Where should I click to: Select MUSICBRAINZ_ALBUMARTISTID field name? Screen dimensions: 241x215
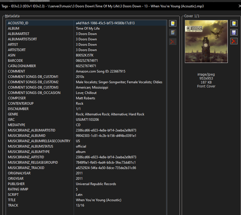coord(32,130)
